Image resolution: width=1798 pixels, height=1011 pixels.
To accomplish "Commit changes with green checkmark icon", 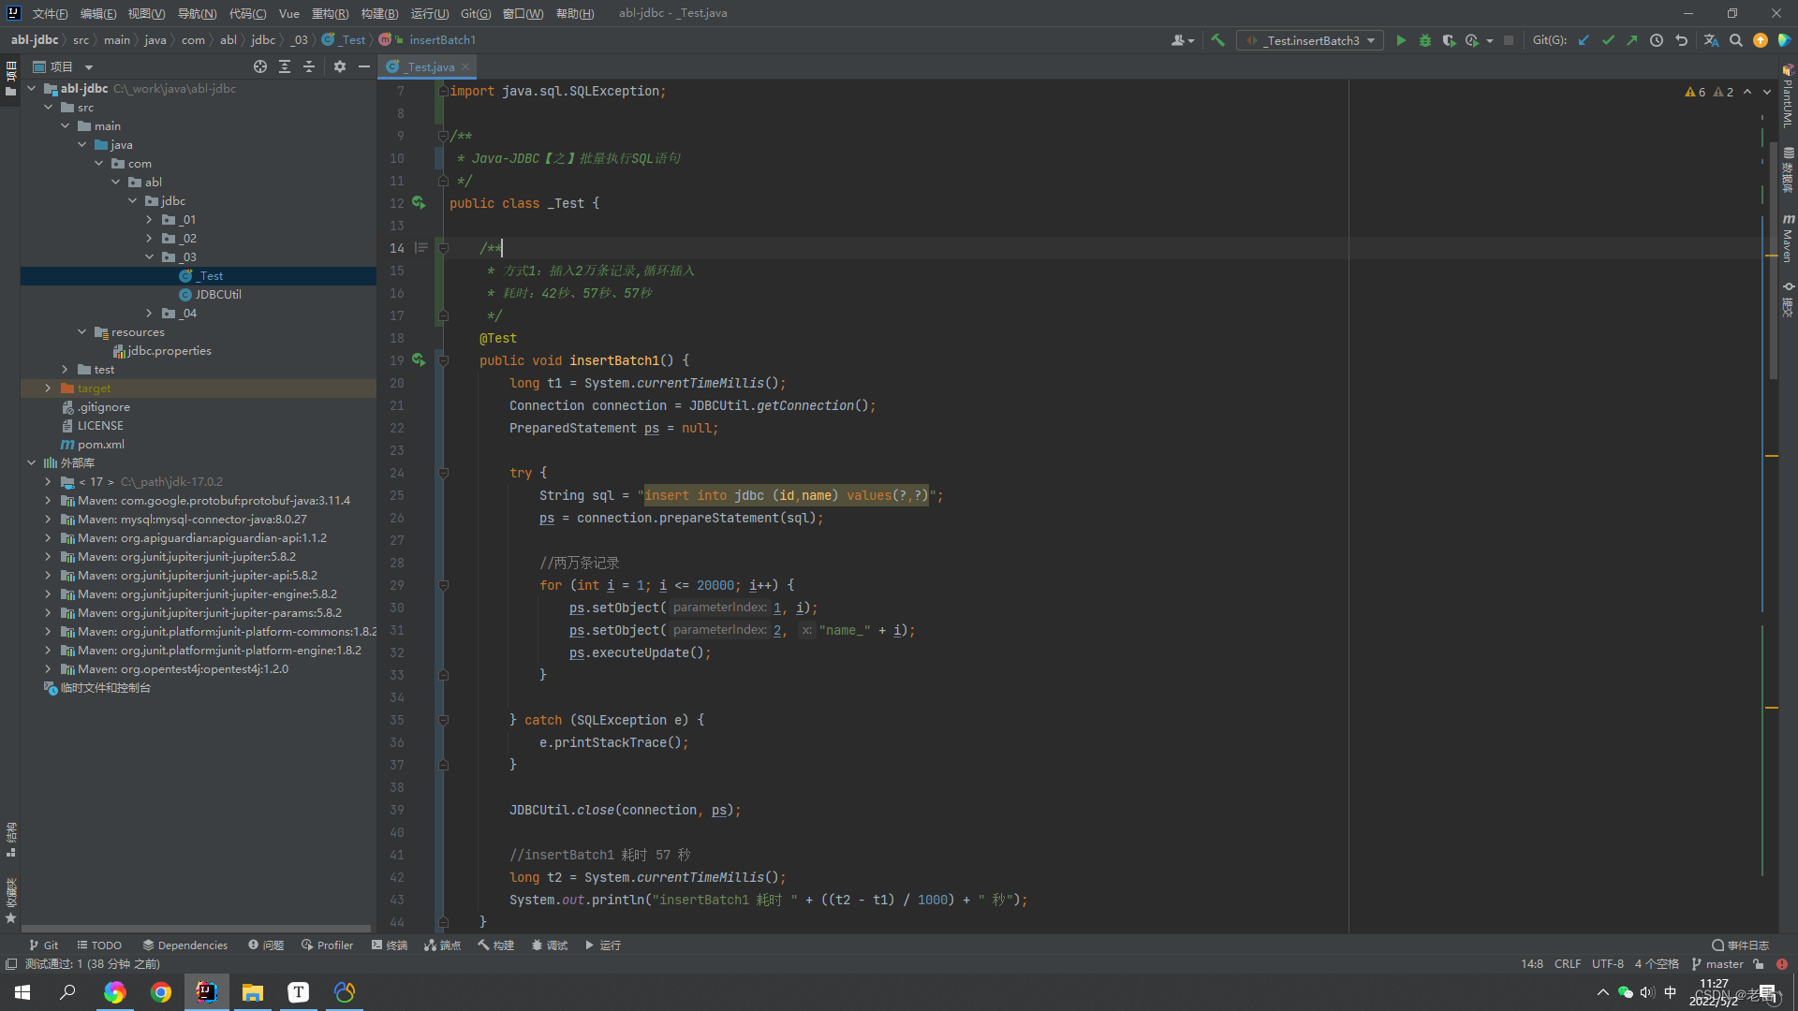I will [1608, 40].
